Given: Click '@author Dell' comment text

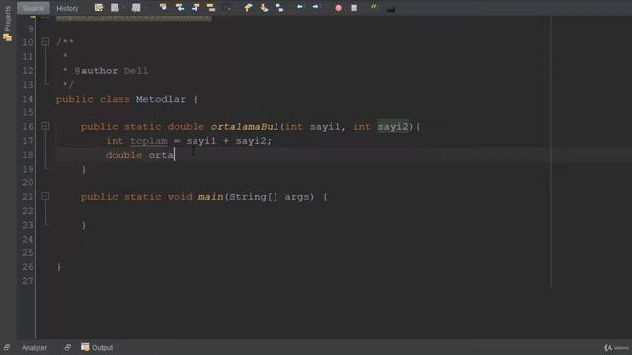Looking at the screenshot, I should (x=112, y=71).
